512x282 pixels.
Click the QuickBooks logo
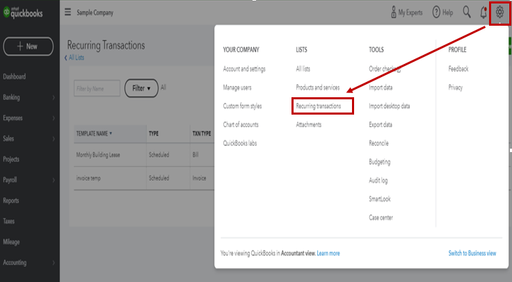[x=23, y=13]
